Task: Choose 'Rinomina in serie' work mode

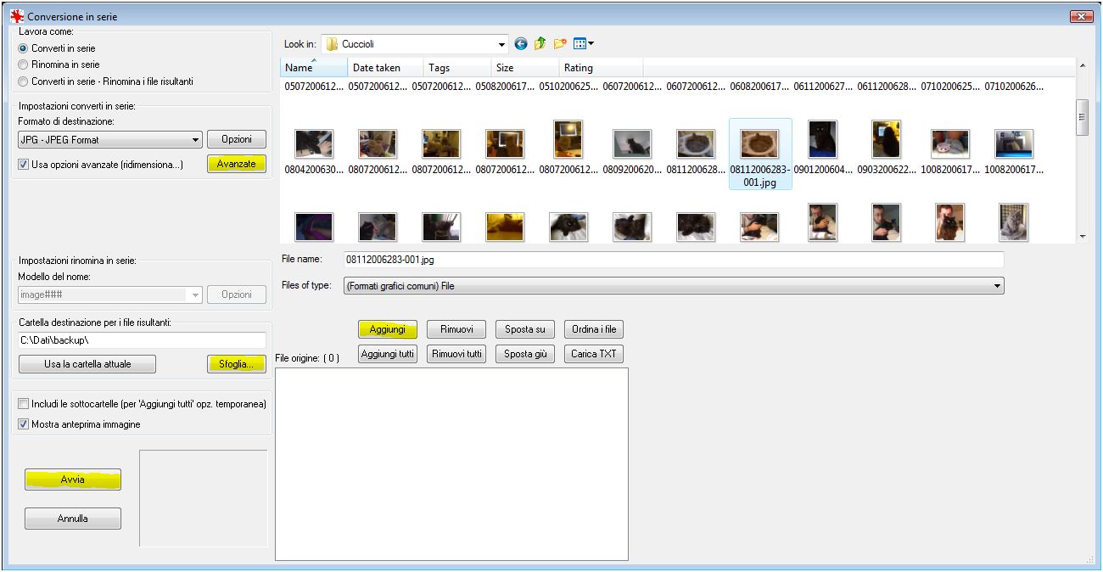Action: (x=24, y=64)
